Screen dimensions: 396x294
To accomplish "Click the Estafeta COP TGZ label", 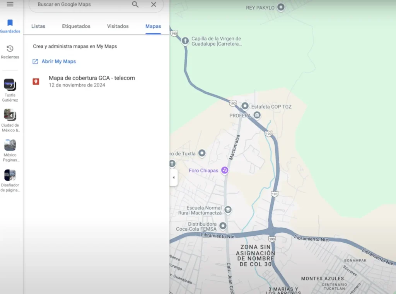I will point(271,107).
